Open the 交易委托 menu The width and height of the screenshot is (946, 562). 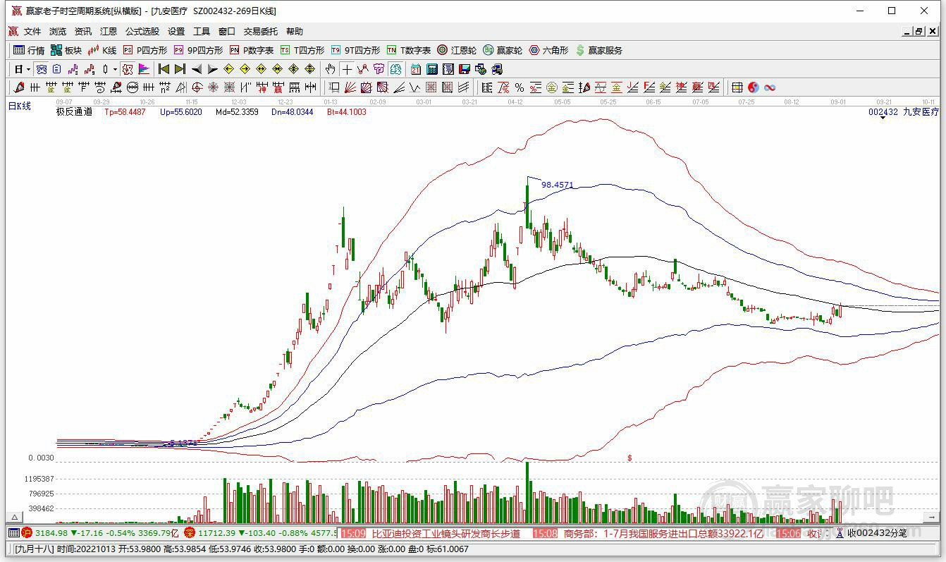(261, 32)
